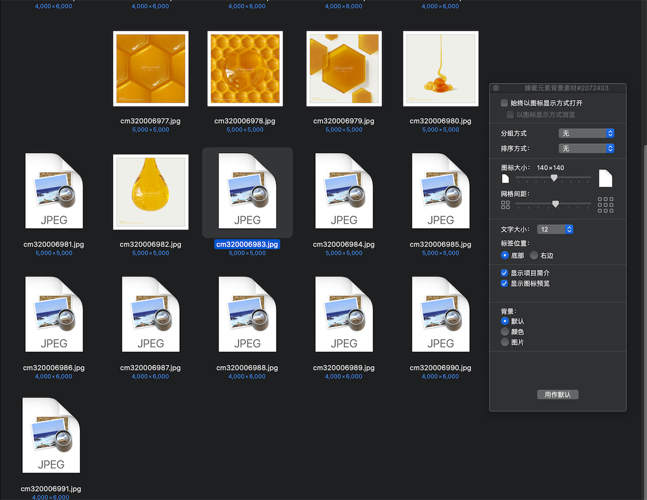Select the cm320006988.jpg file icon
The height and width of the screenshot is (500, 647).
[x=248, y=315]
